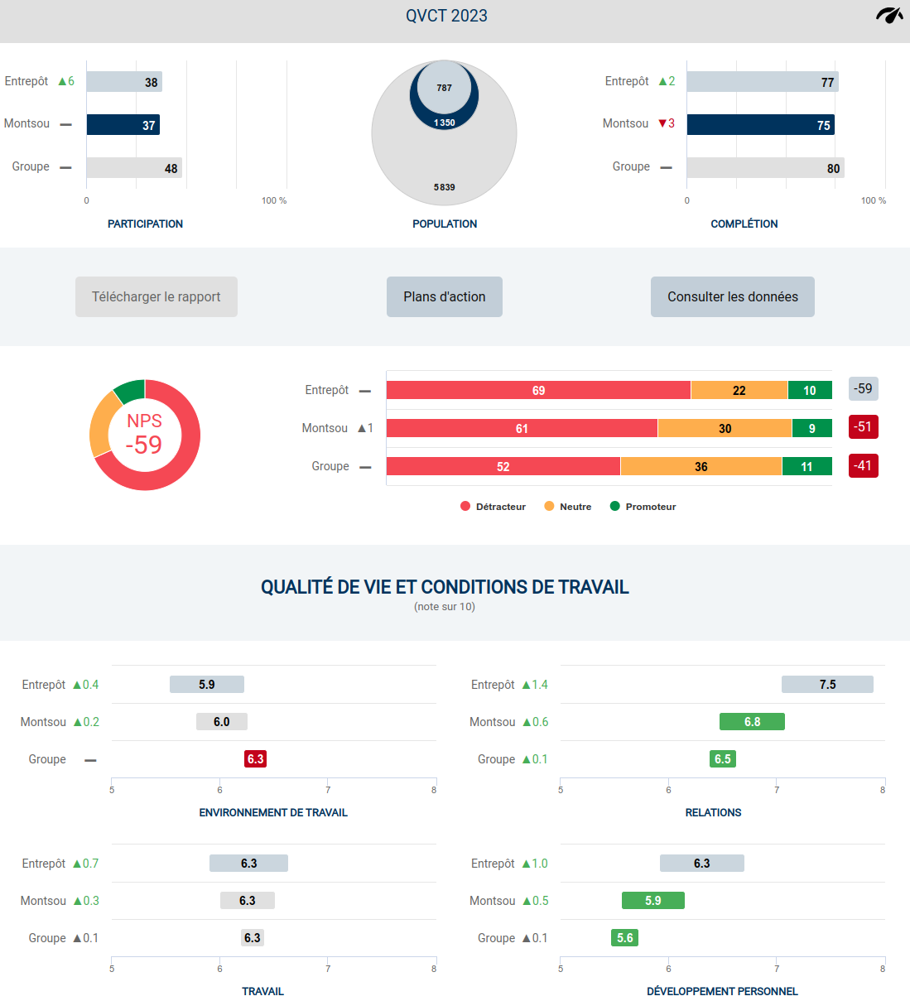
Task: Click red down arrow beside Montsou complétion
Action: tap(662, 123)
